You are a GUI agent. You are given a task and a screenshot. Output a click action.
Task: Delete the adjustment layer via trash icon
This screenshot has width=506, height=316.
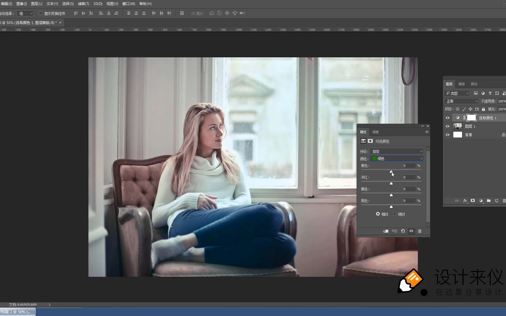[420, 231]
